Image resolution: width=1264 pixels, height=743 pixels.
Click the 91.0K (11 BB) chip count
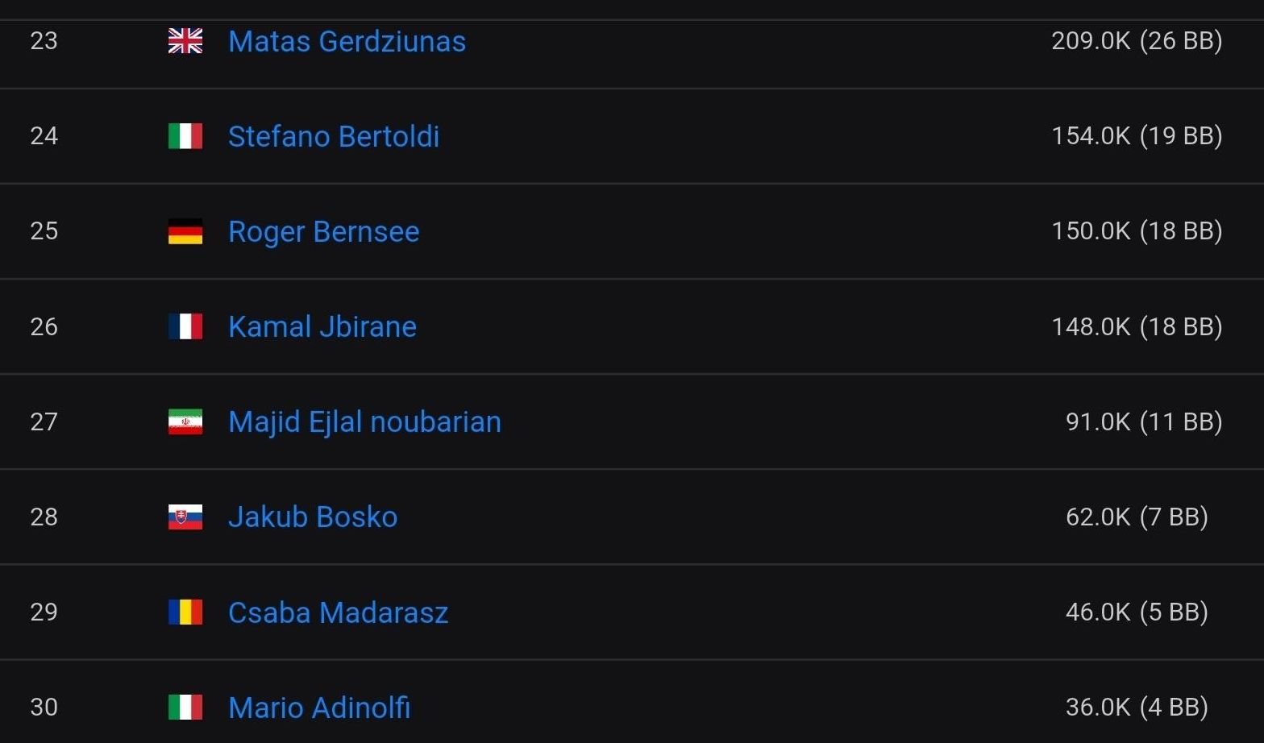1144,421
